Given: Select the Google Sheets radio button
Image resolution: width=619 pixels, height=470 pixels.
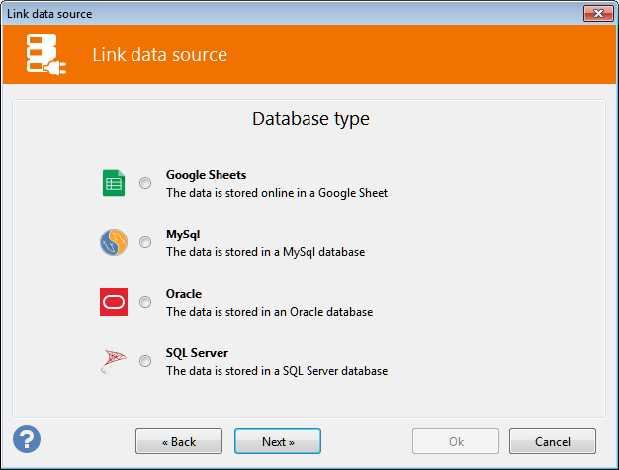Looking at the screenshot, I should pos(145,183).
